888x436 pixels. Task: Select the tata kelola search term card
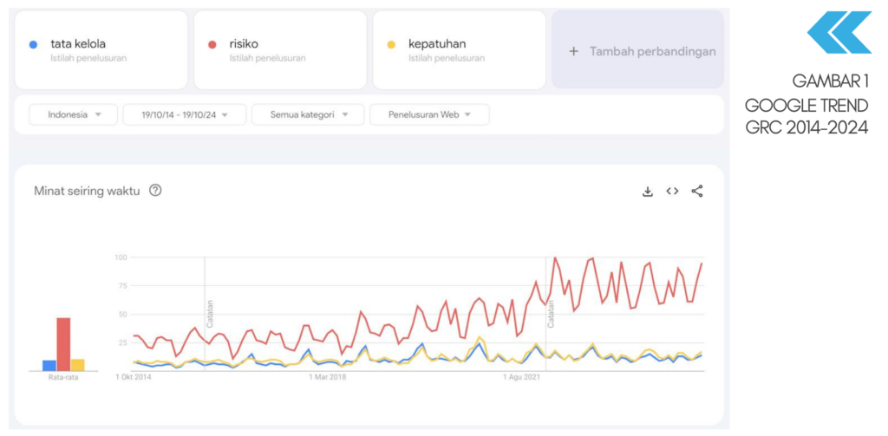pos(101,50)
